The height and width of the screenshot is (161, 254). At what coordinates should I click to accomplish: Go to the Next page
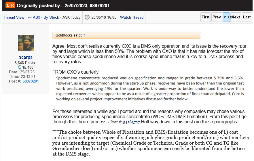click(236, 17)
